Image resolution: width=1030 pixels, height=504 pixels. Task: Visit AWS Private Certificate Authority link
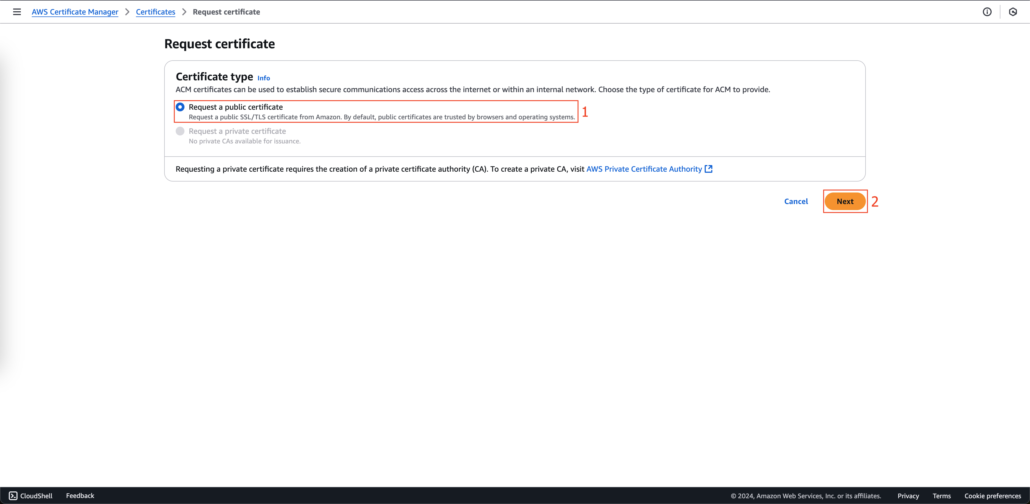point(644,169)
